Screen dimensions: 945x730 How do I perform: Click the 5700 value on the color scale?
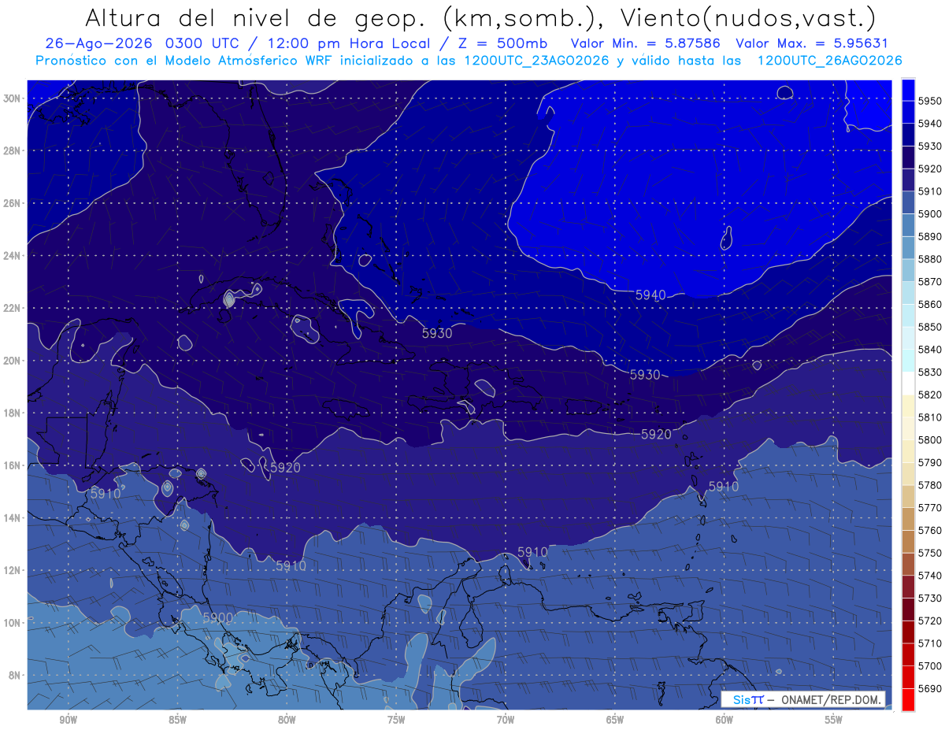[930, 665]
